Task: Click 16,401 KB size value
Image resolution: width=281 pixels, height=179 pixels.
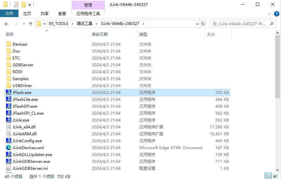Action: tap(219, 134)
